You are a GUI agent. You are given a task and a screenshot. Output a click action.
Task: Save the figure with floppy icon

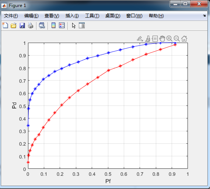(x=22, y=25)
